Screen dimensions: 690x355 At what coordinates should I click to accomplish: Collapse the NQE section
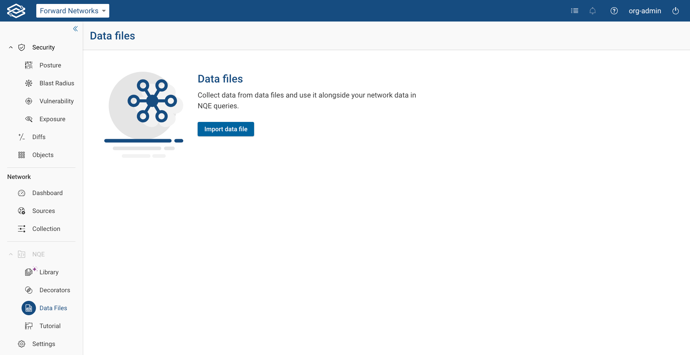tap(10, 254)
